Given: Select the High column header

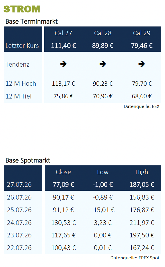Looking at the screenshot, I should 142,172.
